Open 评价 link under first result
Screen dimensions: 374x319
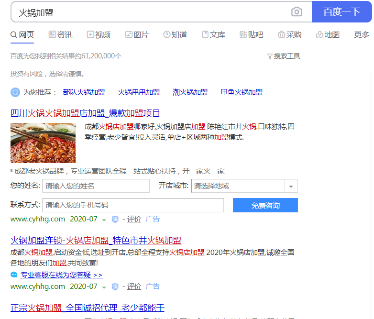tap(134, 219)
